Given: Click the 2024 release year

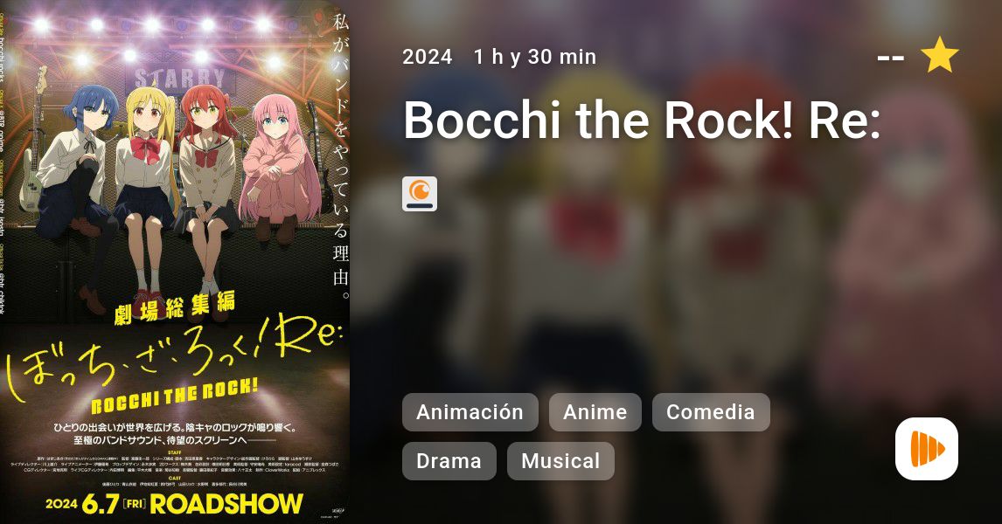Looking at the screenshot, I should (x=428, y=57).
